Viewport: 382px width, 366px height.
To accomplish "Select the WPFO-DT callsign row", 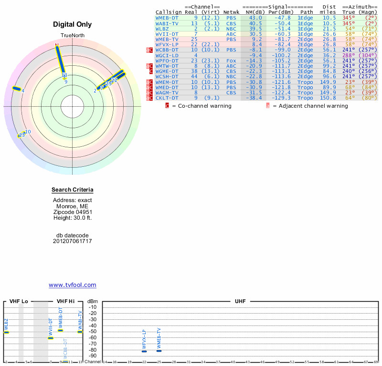I will pyautogui.click(x=167, y=61).
